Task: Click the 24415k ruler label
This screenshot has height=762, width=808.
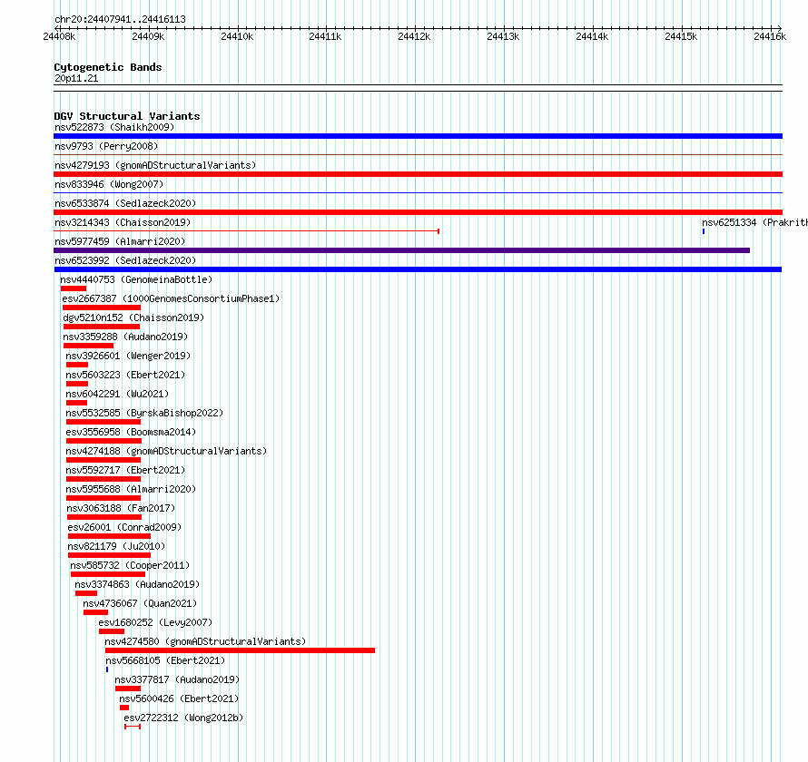Action: [x=681, y=36]
